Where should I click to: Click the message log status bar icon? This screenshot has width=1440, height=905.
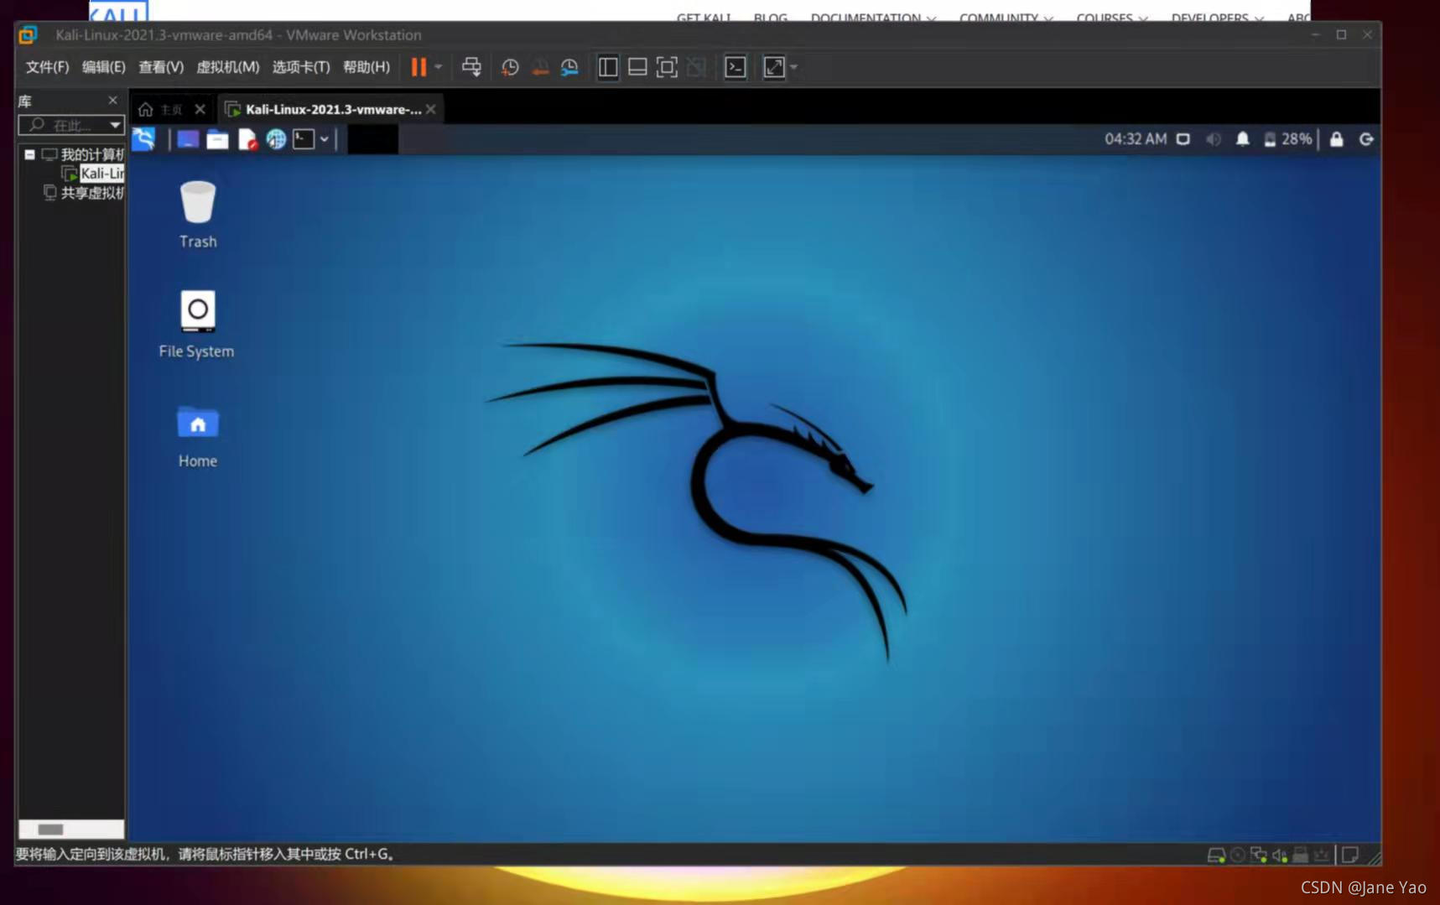[1349, 855]
